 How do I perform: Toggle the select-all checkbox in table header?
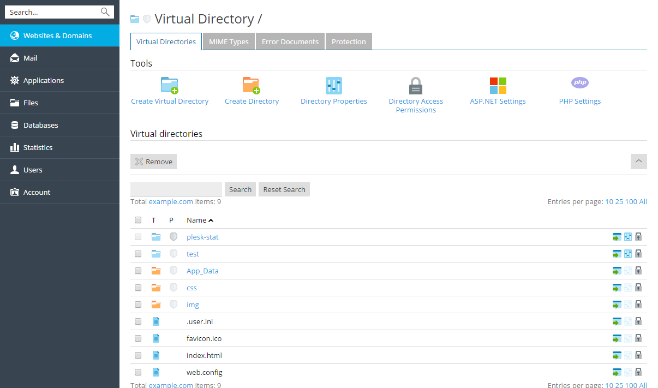click(x=138, y=220)
